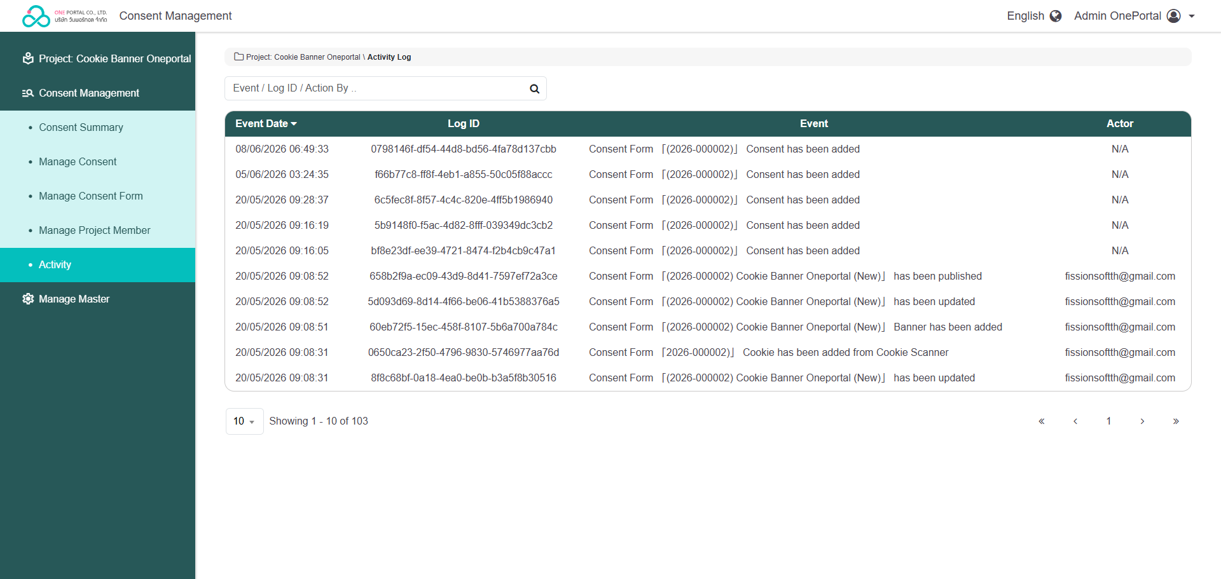Select page number 1
This screenshot has width=1221, height=579.
[1108, 421]
